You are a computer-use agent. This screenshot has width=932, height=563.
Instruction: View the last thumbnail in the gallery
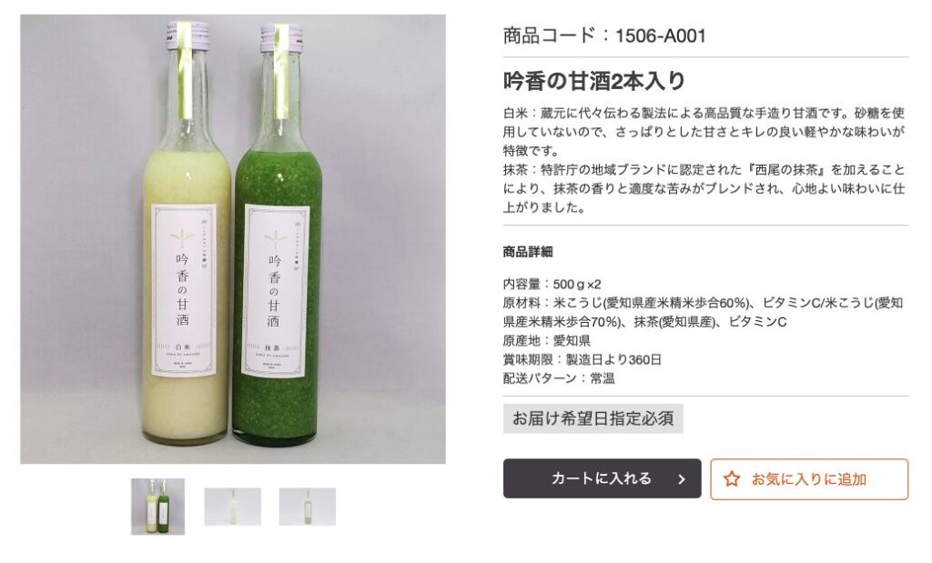tap(308, 507)
